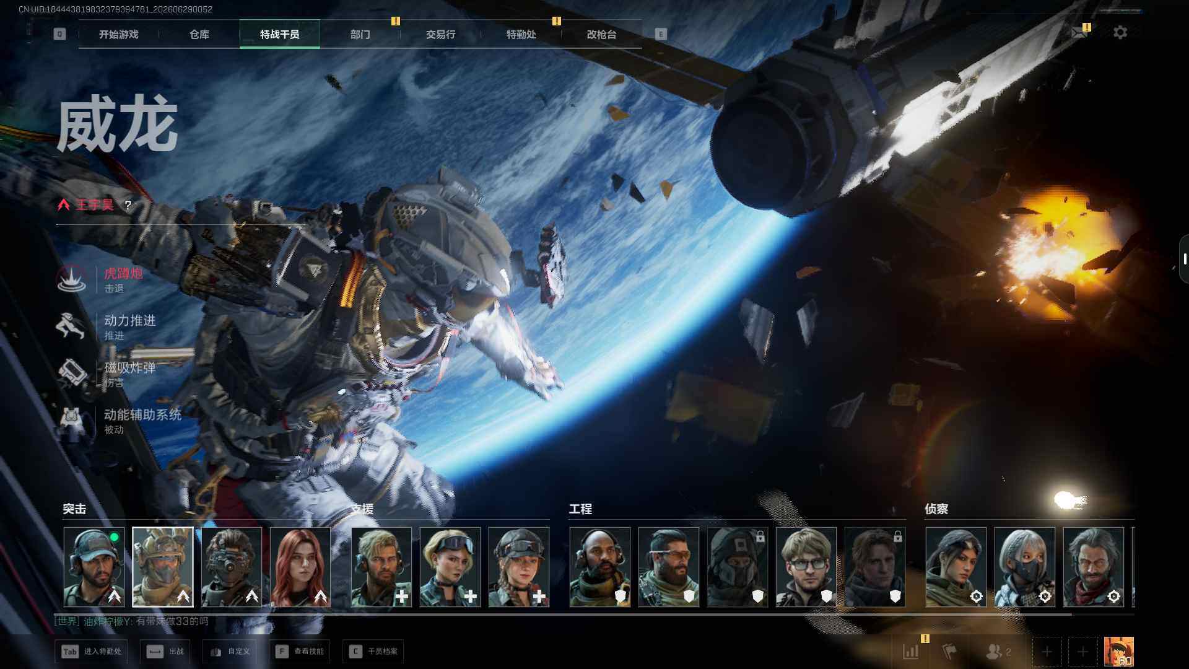
Task: Pick the locked masked engineer operator
Action: (738, 567)
